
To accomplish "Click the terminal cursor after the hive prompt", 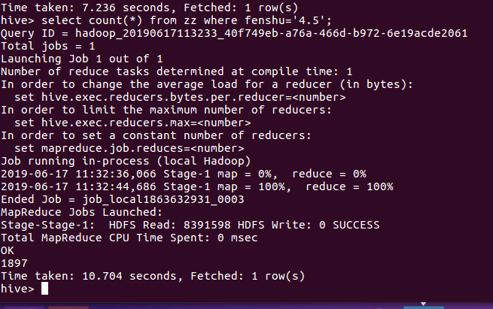I will tap(44, 289).
